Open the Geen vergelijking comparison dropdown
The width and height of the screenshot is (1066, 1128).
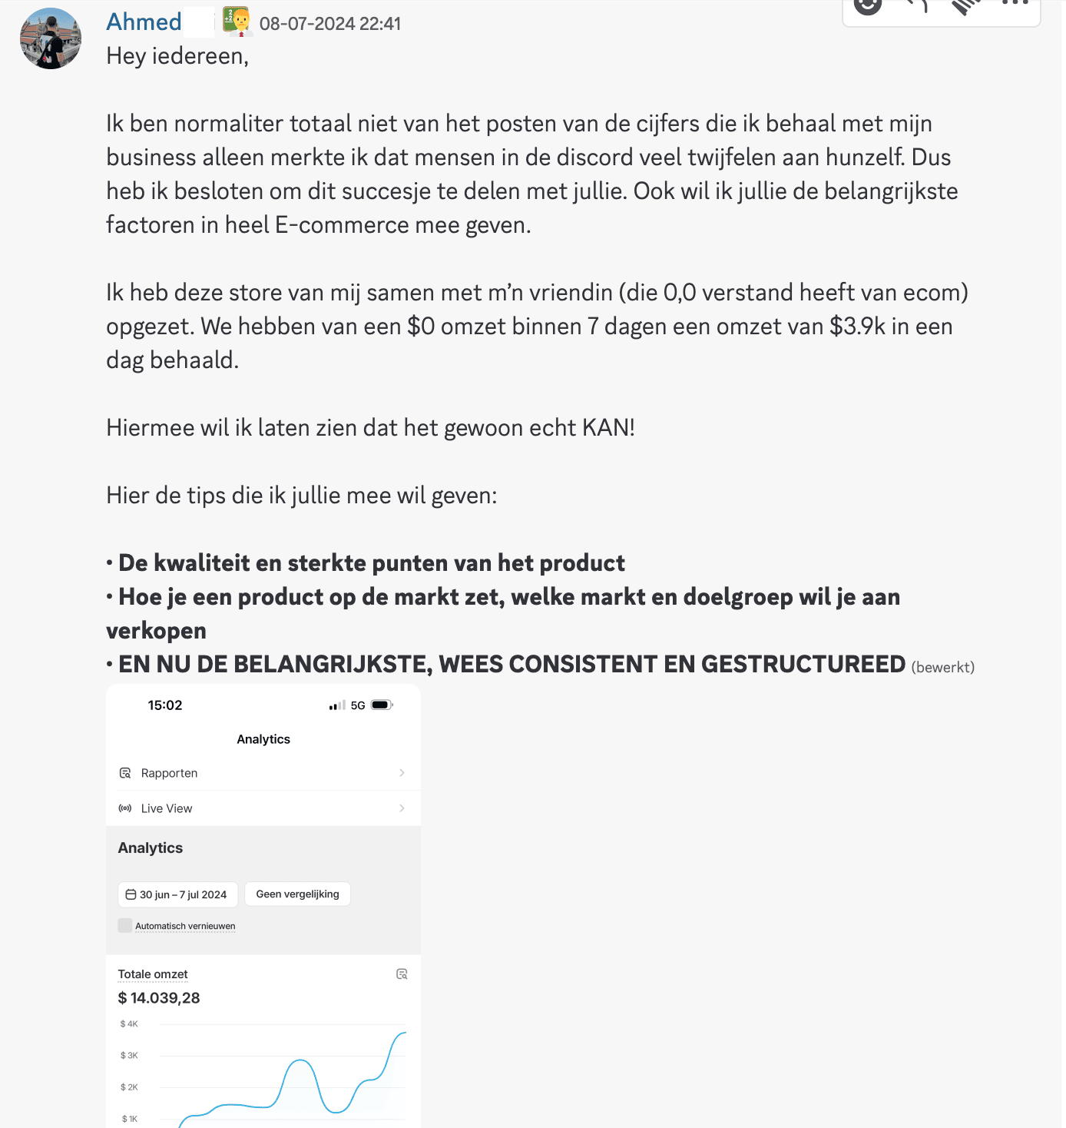point(297,894)
